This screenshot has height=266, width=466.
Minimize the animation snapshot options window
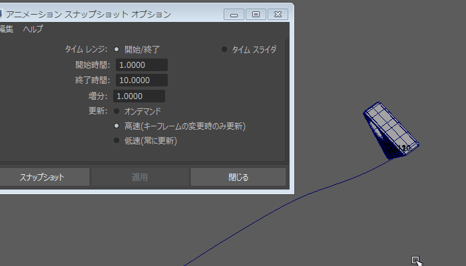pos(234,14)
